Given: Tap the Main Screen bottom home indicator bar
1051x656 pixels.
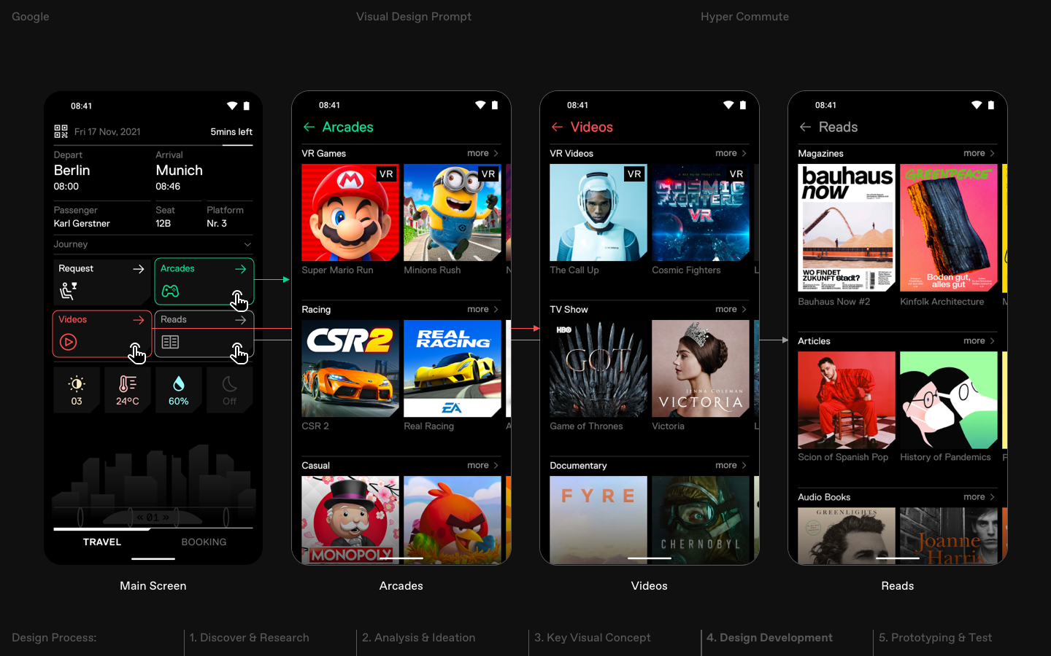Looking at the screenshot, I should (x=153, y=558).
